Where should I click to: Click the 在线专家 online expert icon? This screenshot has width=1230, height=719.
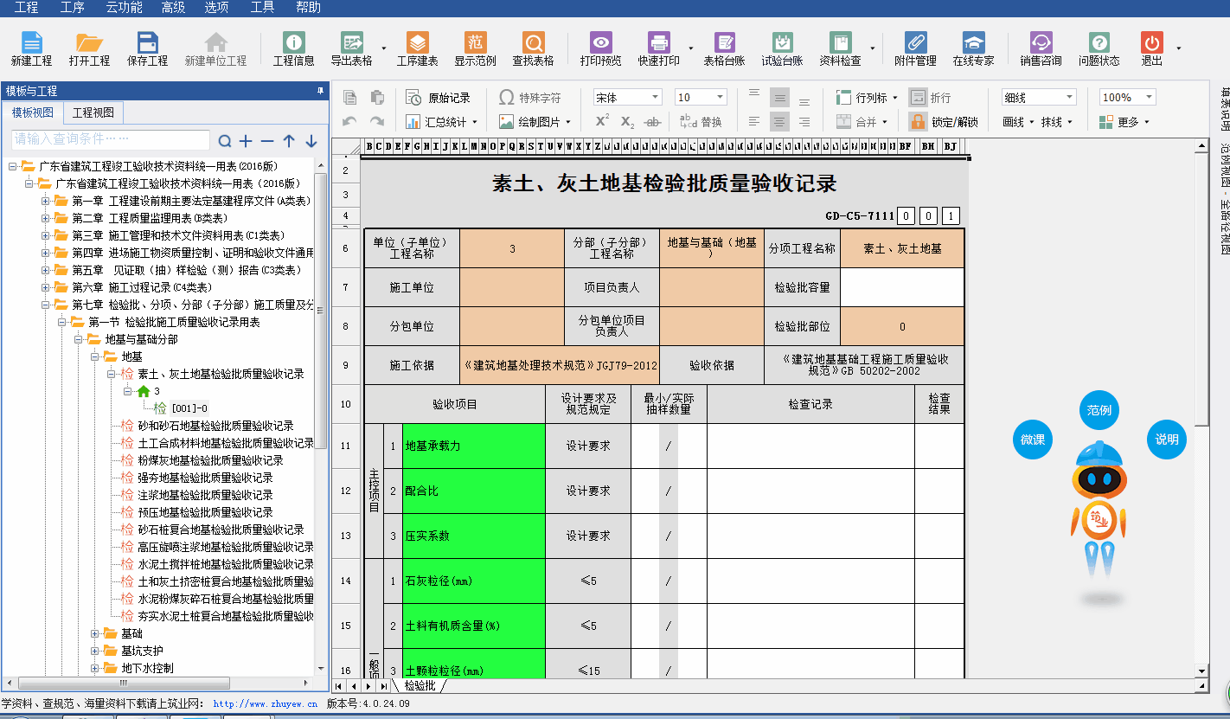973,48
